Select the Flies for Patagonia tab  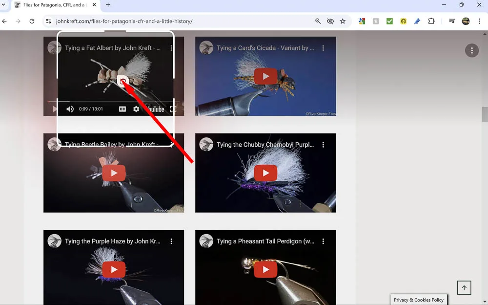(56, 5)
